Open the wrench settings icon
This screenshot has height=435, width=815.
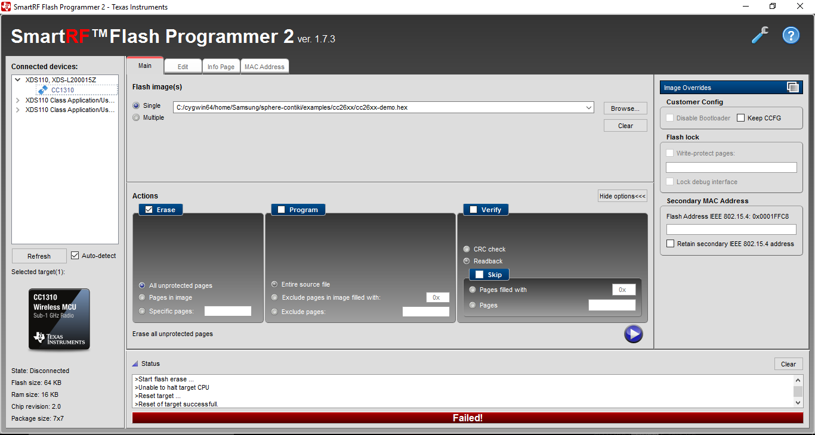[760, 36]
